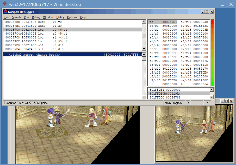
Task: Click the Main Program status bar field
Action: tap(174, 103)
